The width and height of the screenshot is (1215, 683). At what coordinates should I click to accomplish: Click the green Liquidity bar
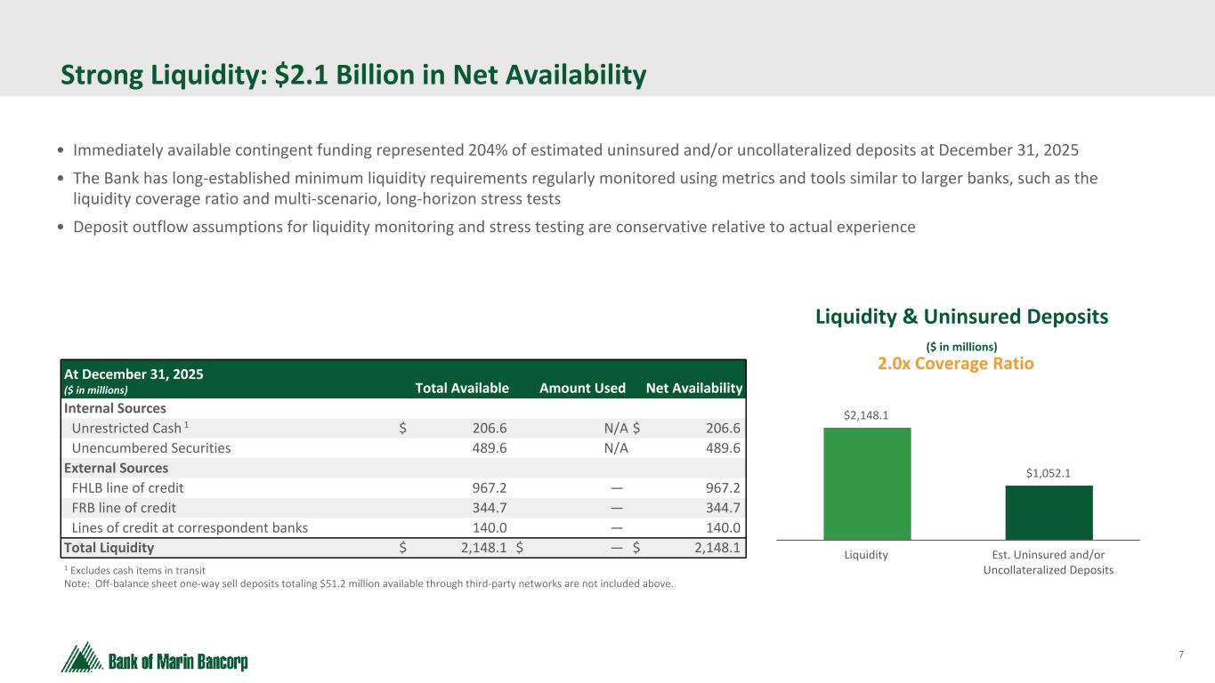(867, 484)
